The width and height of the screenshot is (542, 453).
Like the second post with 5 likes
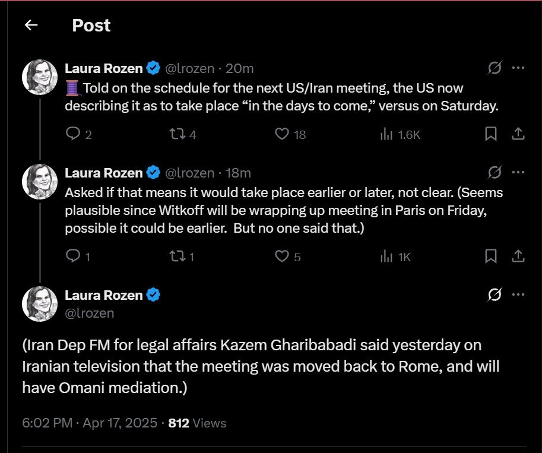[x=283, y=256]
